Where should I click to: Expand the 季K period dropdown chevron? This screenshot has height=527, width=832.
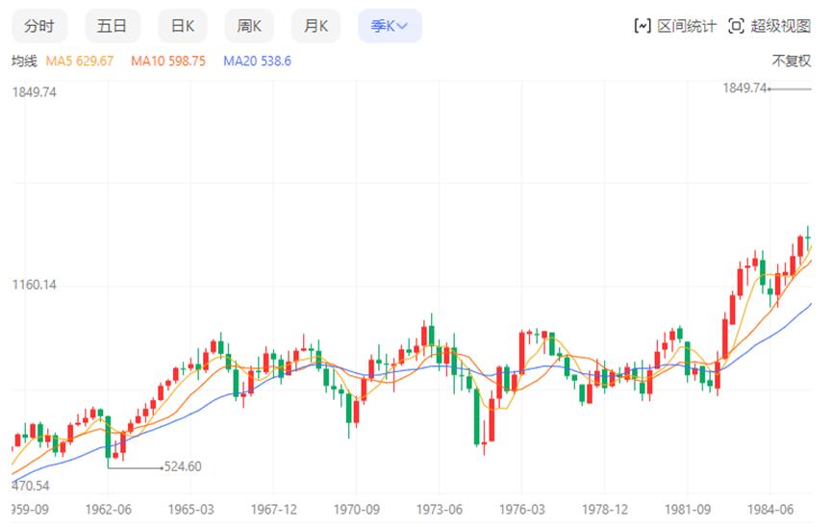tap(402, 25)
